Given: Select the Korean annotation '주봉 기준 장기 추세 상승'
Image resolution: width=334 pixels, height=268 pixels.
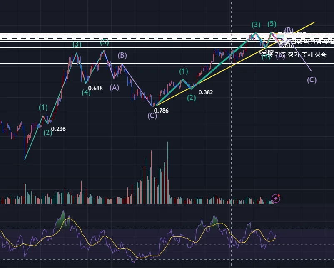Looking at the screenshot, I should click(294, 54).
